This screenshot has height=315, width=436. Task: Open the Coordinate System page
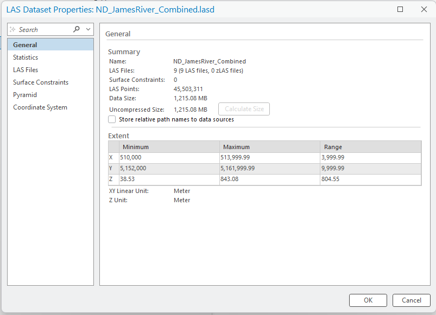[40, 107]
